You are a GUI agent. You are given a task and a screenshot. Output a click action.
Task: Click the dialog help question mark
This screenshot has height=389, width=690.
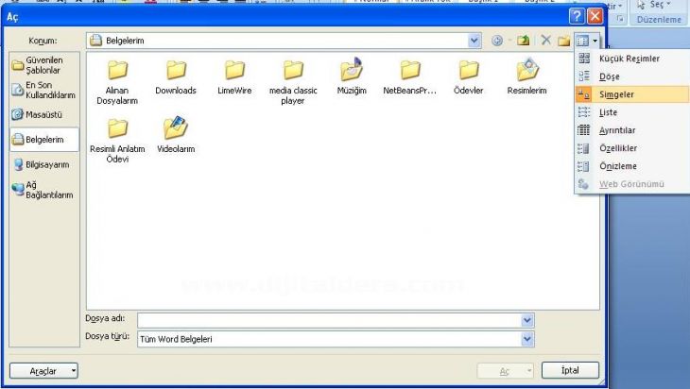click(577, 16)
